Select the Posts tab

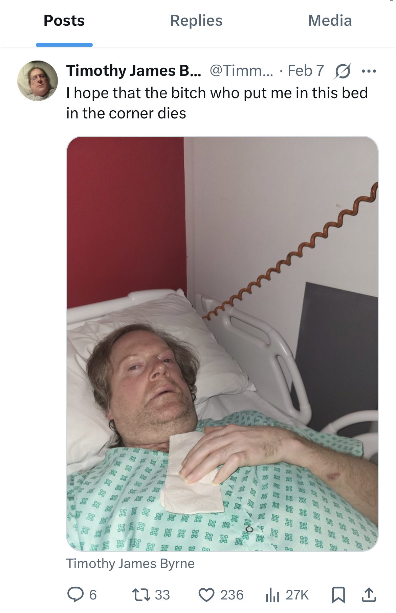click(64, 21)
